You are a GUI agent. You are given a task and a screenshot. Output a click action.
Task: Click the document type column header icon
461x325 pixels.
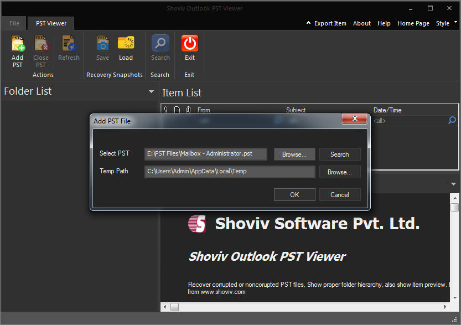[177, 110]
